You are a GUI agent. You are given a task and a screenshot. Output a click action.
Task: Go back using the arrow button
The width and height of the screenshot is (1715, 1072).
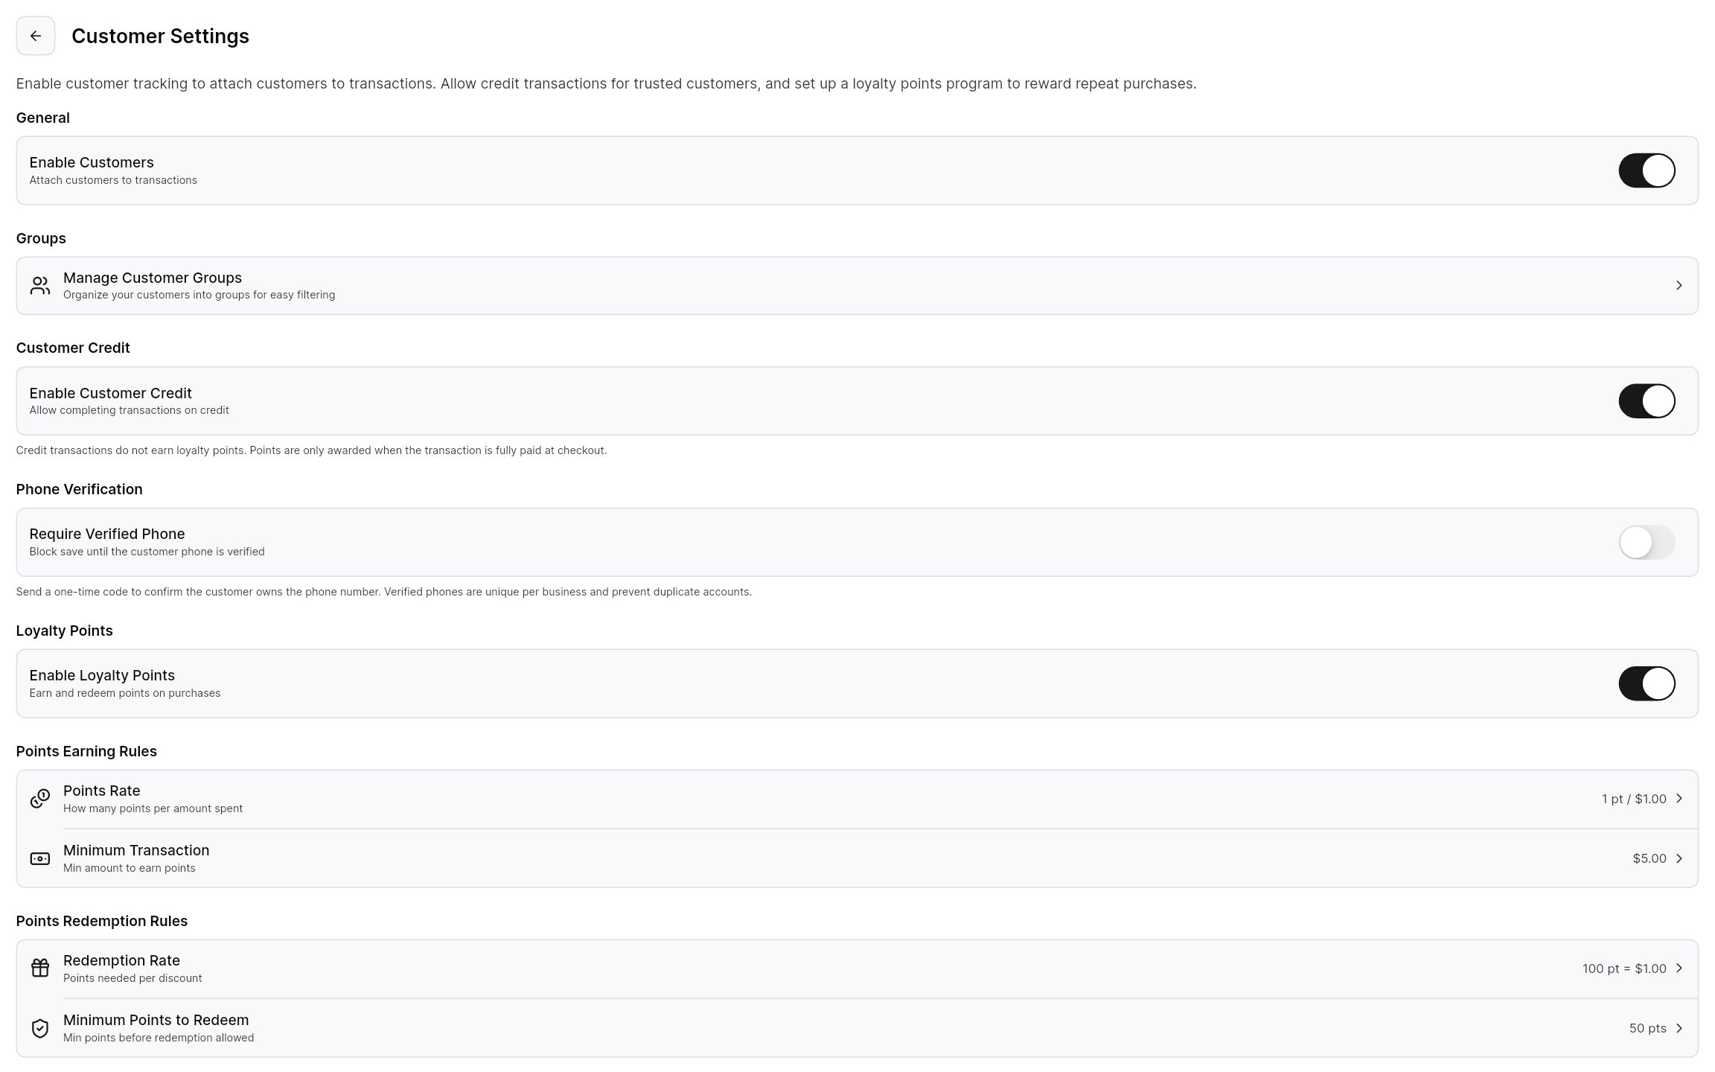(36, 36)
